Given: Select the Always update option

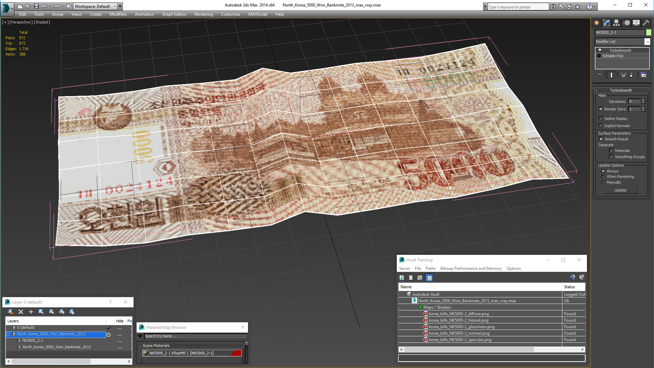Looking at the screenshot, I should (603, 171).
